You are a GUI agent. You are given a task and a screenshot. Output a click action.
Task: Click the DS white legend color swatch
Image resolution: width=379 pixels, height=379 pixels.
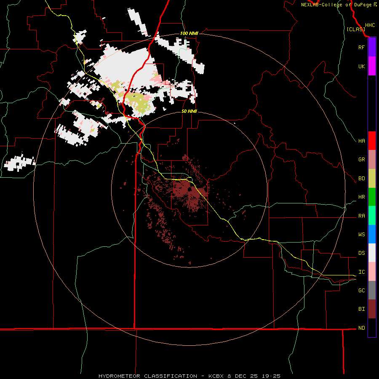point(372,253)
